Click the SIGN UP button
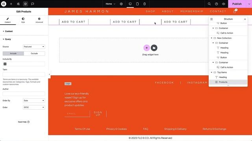Screen dimensions: 252x141 pyautogui.click(x=98, y=114)
